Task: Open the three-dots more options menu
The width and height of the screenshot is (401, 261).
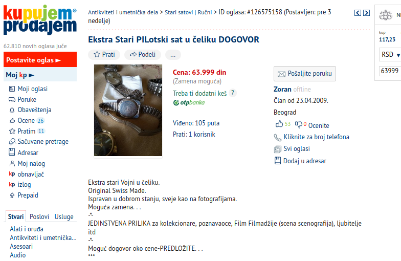Action: pos(173,54)
